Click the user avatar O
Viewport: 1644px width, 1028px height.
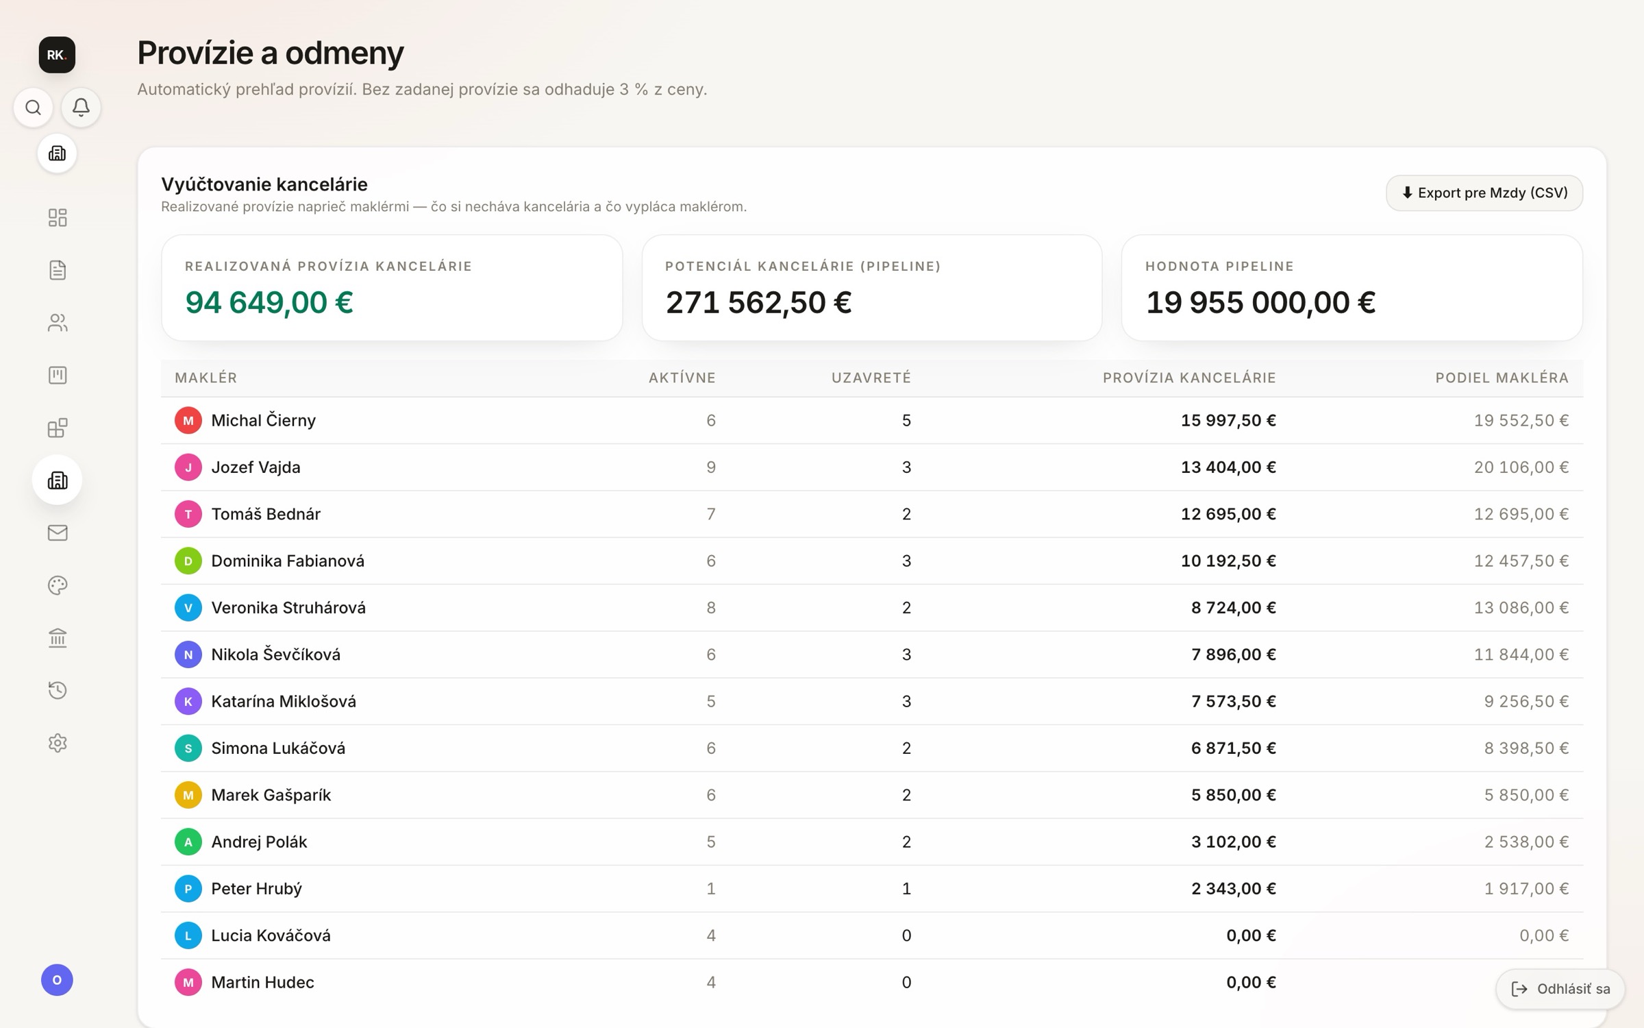(57, 980)
